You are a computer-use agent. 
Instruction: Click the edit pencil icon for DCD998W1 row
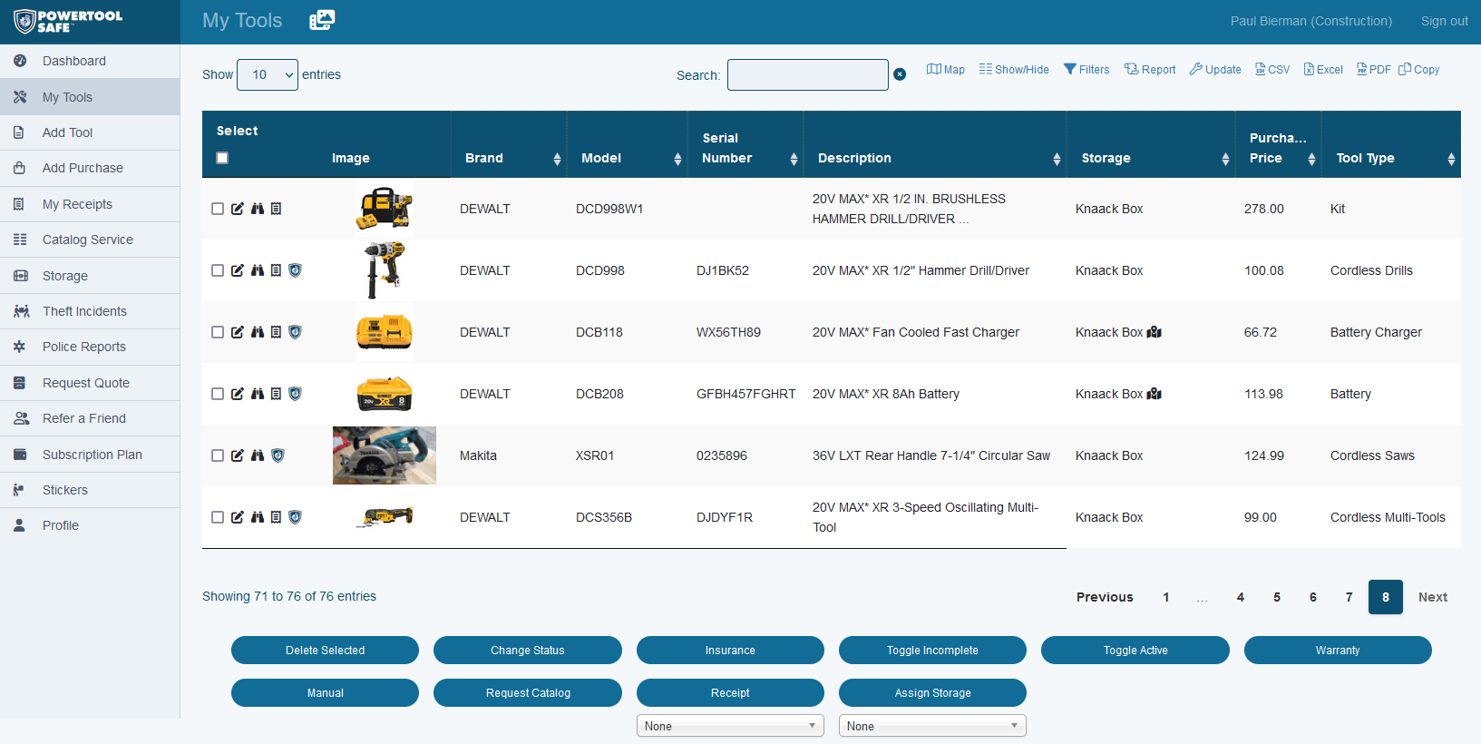238,209
